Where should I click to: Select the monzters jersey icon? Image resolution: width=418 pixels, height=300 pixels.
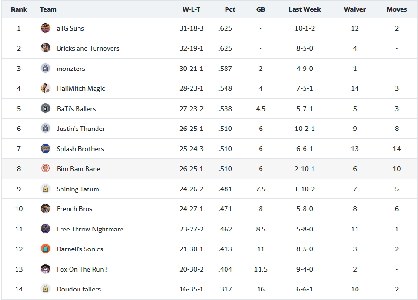pos(45,68)
